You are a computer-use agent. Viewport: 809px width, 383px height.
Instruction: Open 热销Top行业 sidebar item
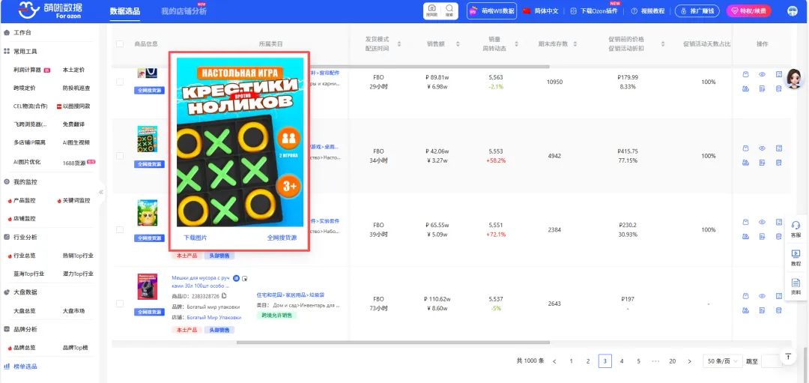[x=78, y=256]
